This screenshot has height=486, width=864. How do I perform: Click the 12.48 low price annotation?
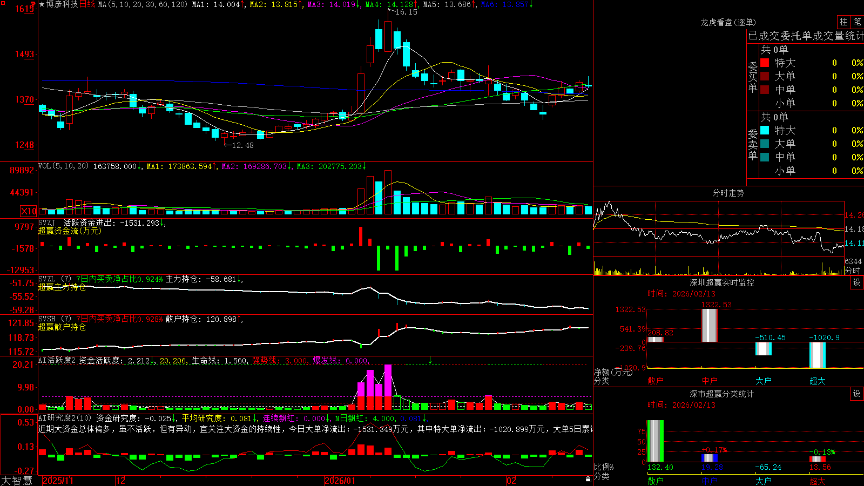[242, 145]
